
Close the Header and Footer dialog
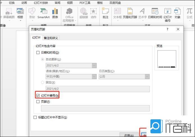coord(178,29)
